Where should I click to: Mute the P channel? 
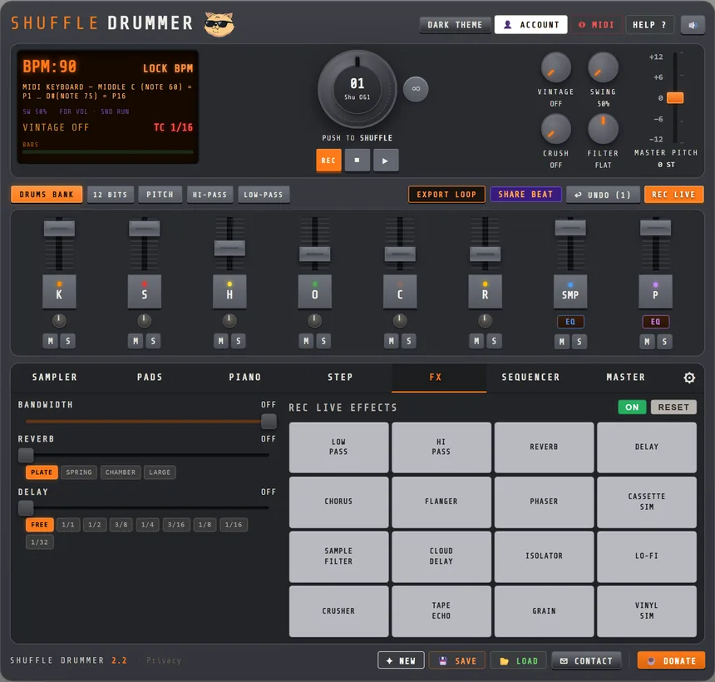click(x=647, y=341)
